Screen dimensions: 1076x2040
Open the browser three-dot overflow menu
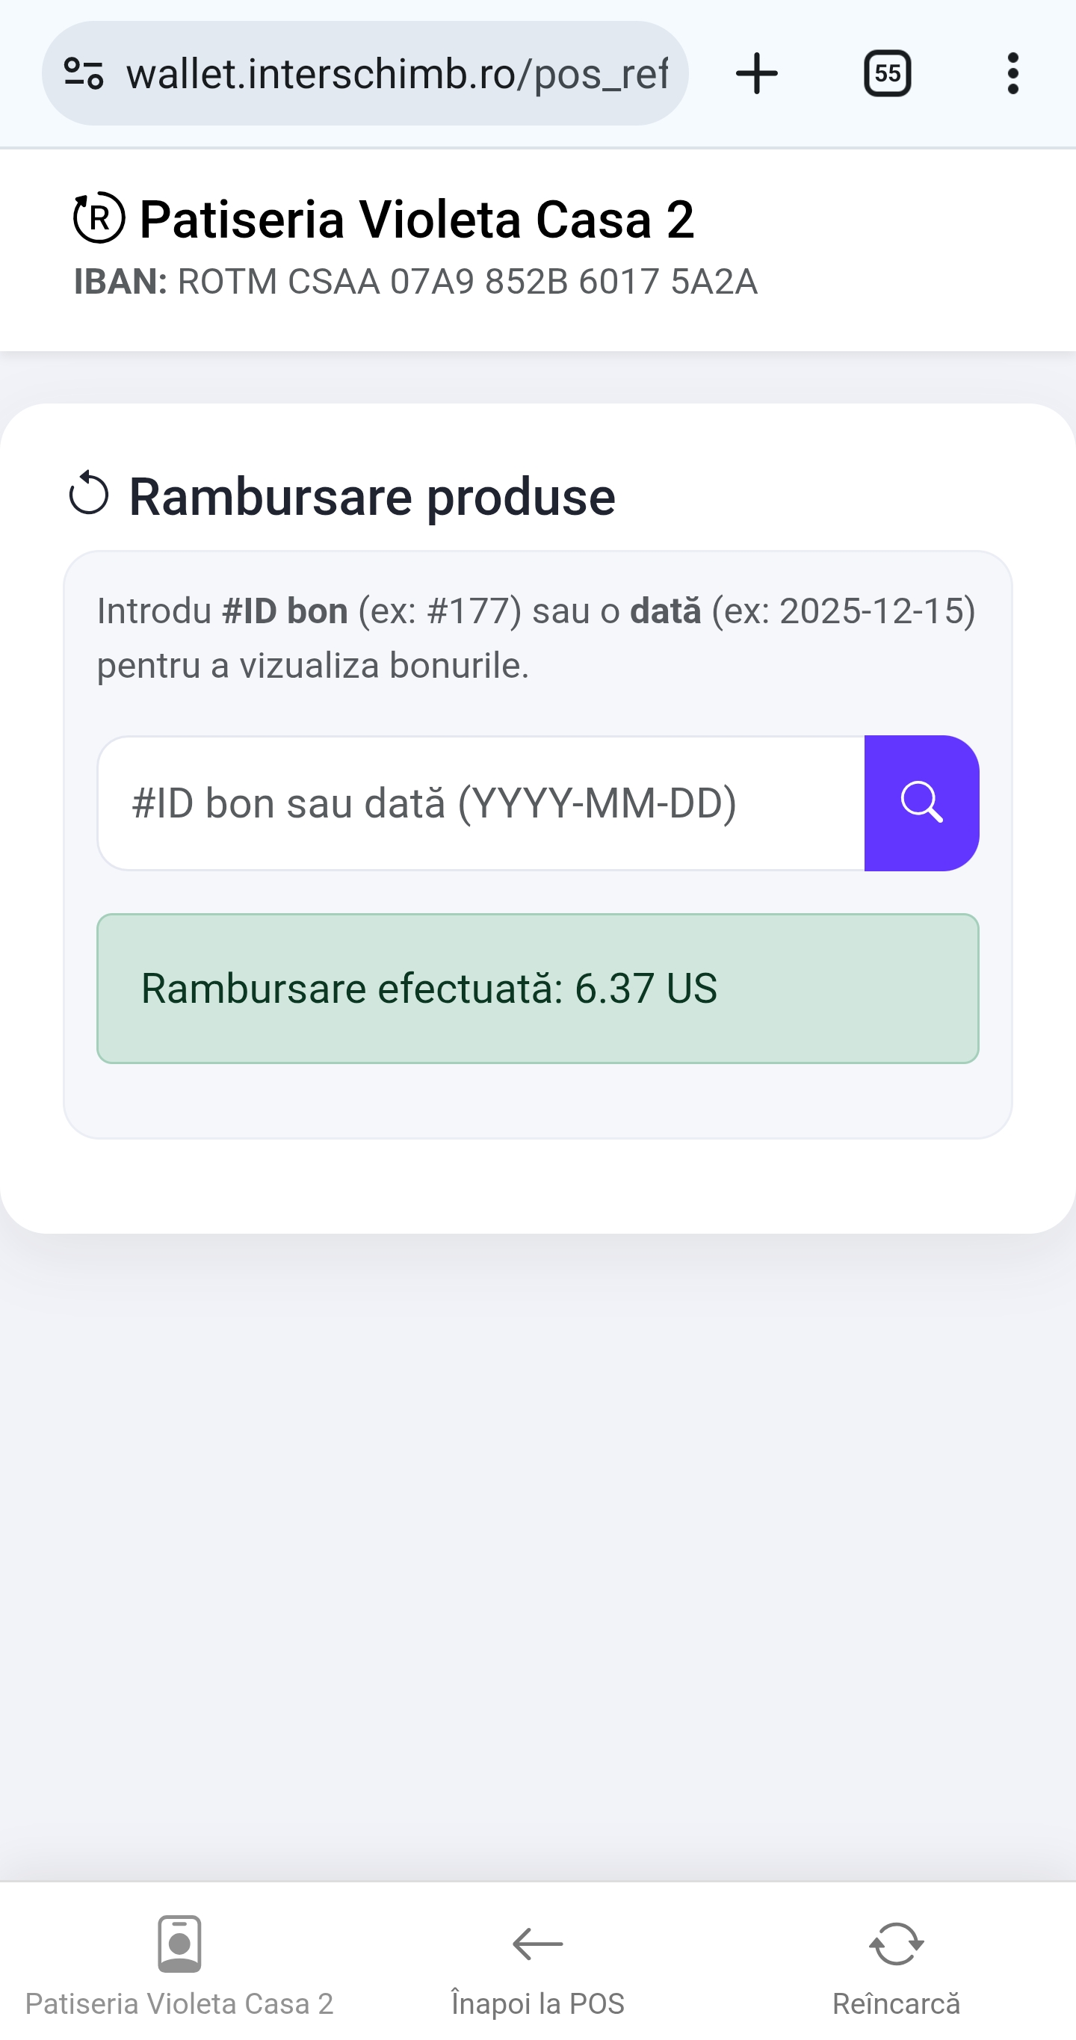tap(1012, 74)
